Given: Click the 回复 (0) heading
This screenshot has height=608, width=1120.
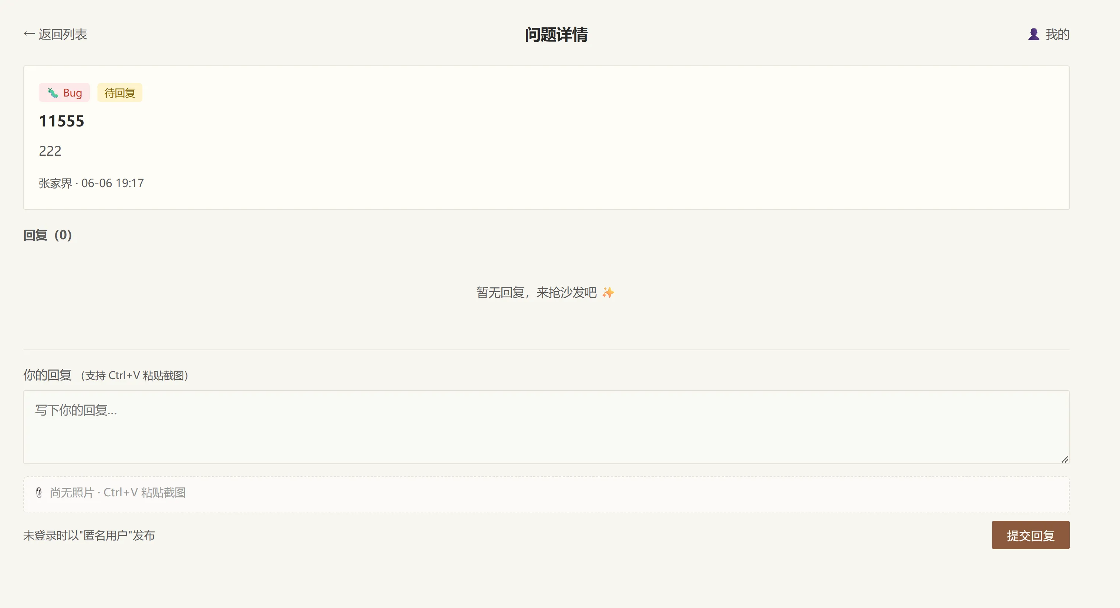Looking at the screenshot, I should 48,235.
